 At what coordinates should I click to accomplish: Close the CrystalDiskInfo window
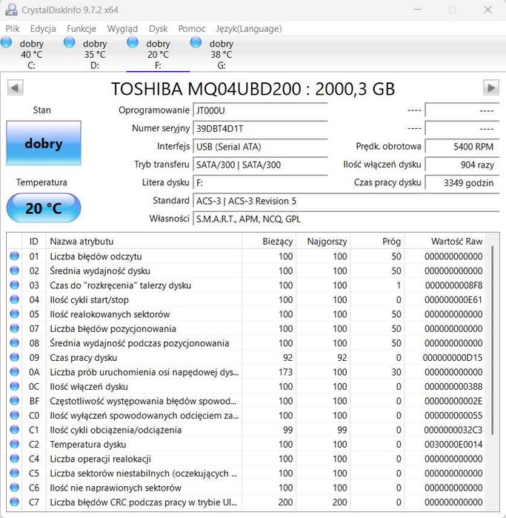(487, 10)
